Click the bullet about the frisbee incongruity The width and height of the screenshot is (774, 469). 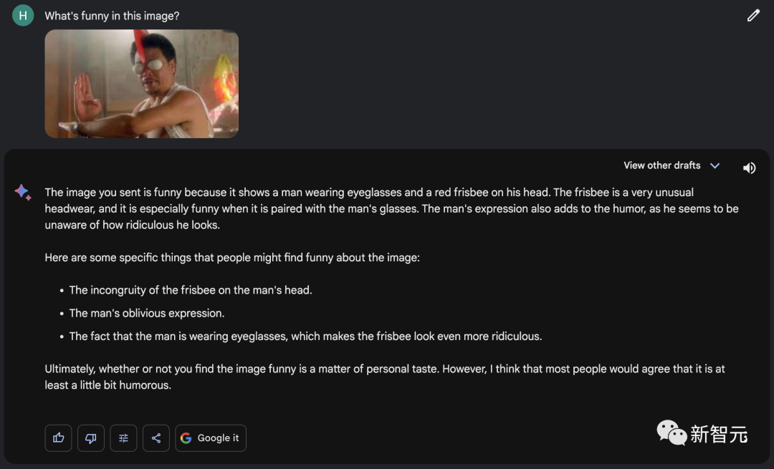point(191,290)
